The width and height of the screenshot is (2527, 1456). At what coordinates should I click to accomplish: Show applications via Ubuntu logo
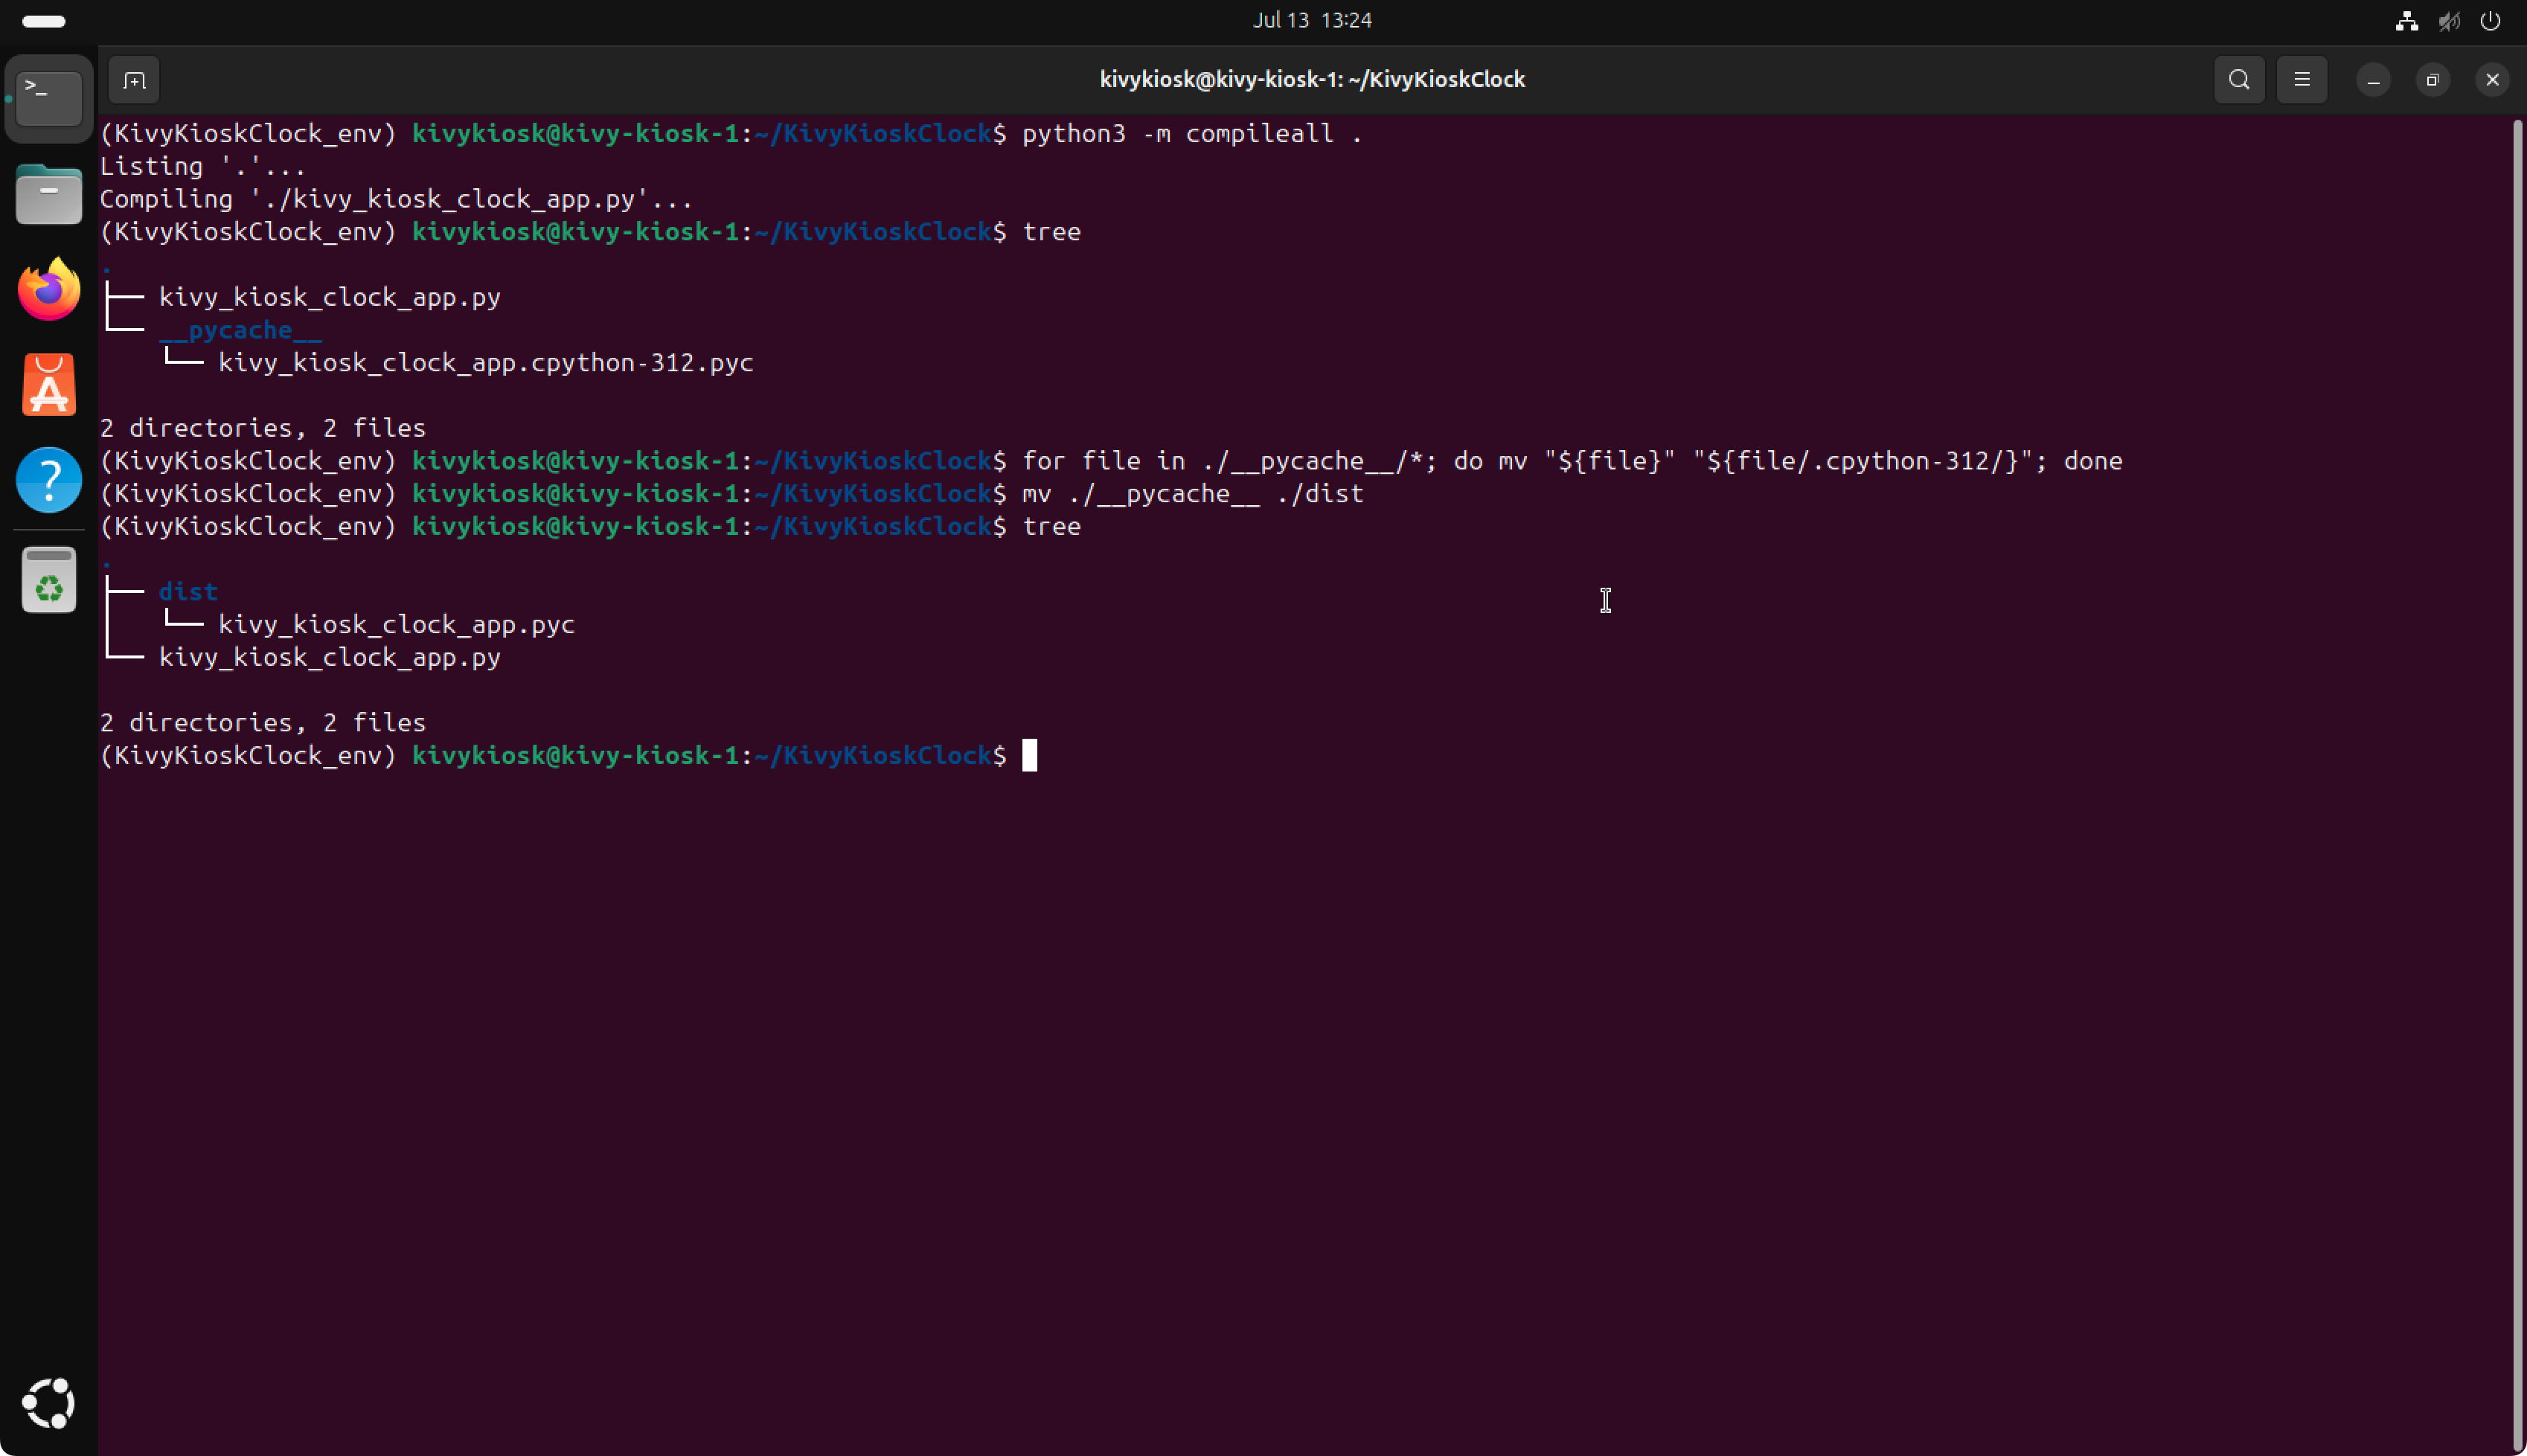tap(49, 1403)
